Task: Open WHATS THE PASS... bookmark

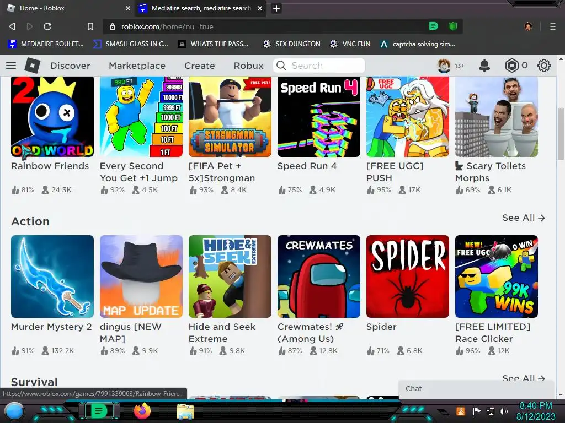Action: [x=213, y=44]
